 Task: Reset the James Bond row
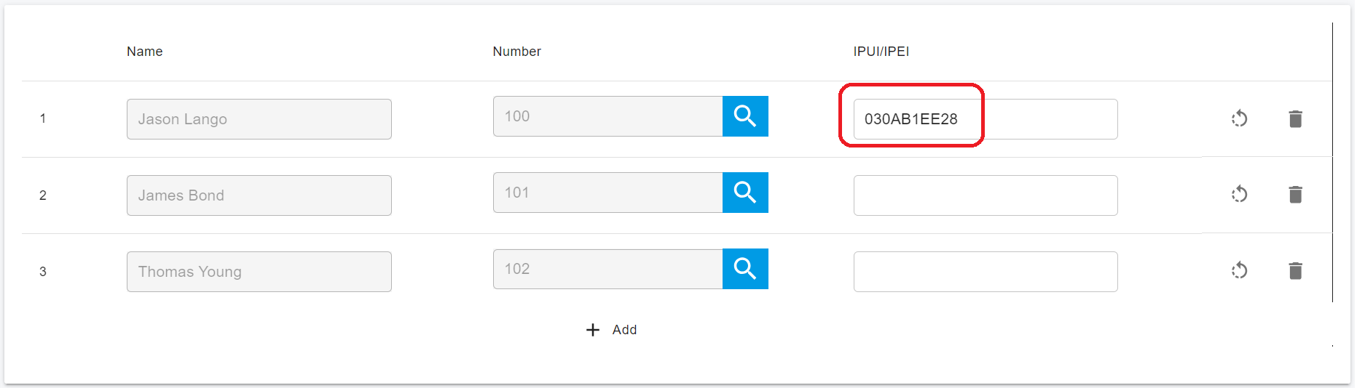tap(1239, 195)
